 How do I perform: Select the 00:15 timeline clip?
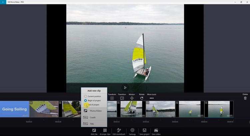161,109
